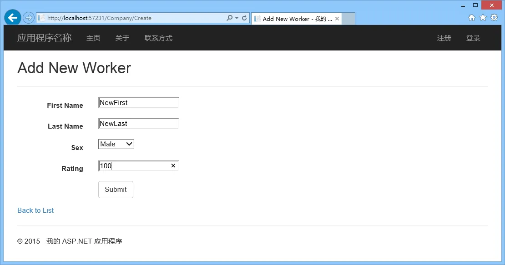This screenshot has width=505, height=265.
Task: Refresh the page with reload icon
Action: pos(244,18)
